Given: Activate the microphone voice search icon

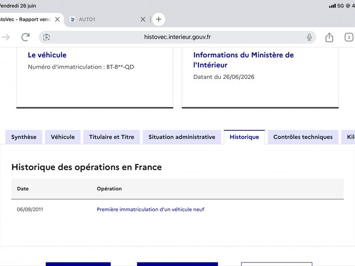Looking at the screenshot, I should [309, 37].
